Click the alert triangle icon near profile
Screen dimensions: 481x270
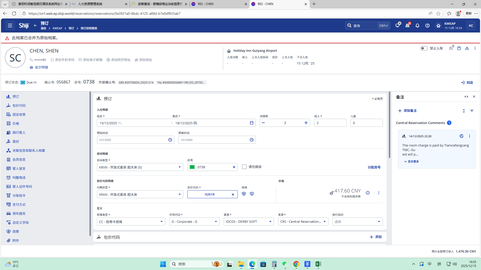click(x=467, y=48)
